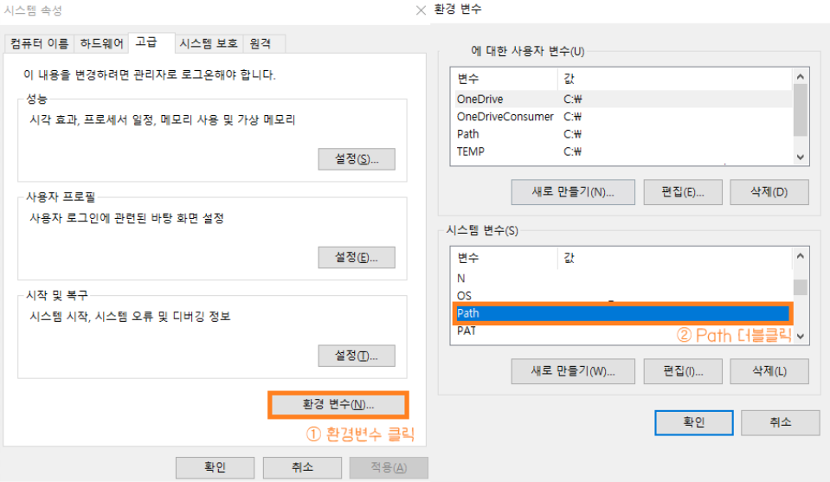The image size is (830, 482).
Task: Select OneDrive user variable row
Action: pyautogui.click(x=622, y=99)
